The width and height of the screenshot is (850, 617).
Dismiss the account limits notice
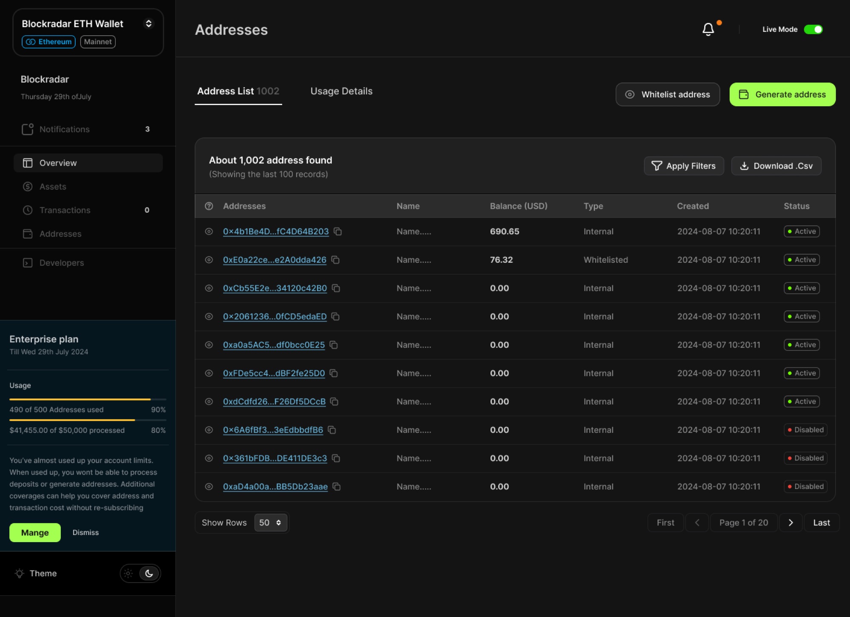(85, 532)
